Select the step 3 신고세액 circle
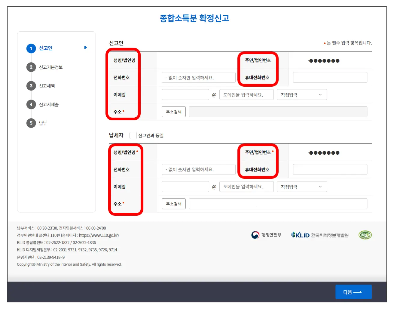 [31, 86]
